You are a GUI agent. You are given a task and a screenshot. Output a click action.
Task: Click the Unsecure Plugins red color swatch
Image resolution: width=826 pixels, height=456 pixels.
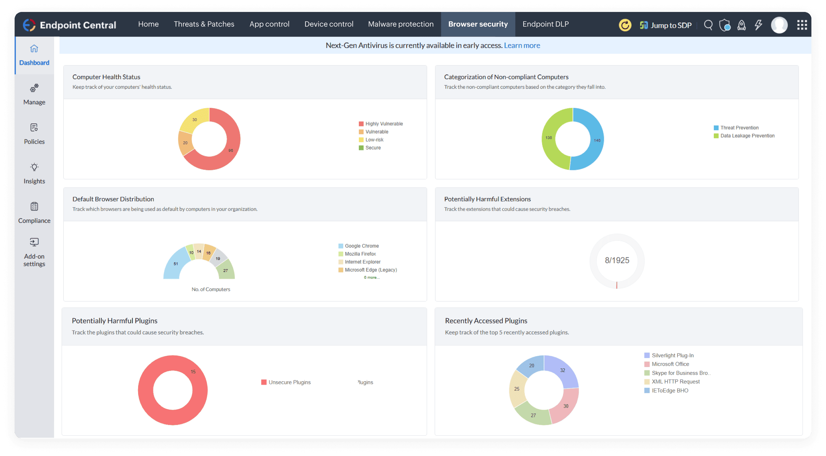click(264, 382)
